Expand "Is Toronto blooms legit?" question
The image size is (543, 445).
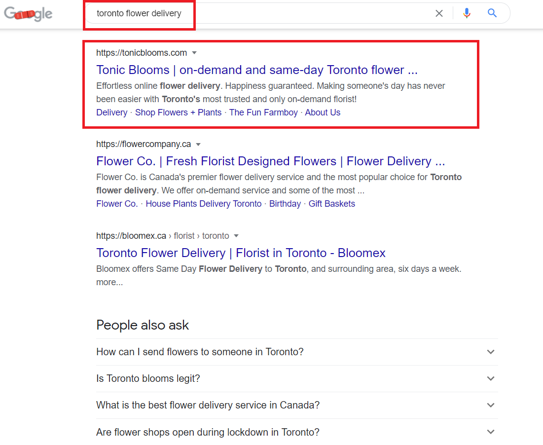click(x=296, y=378)
